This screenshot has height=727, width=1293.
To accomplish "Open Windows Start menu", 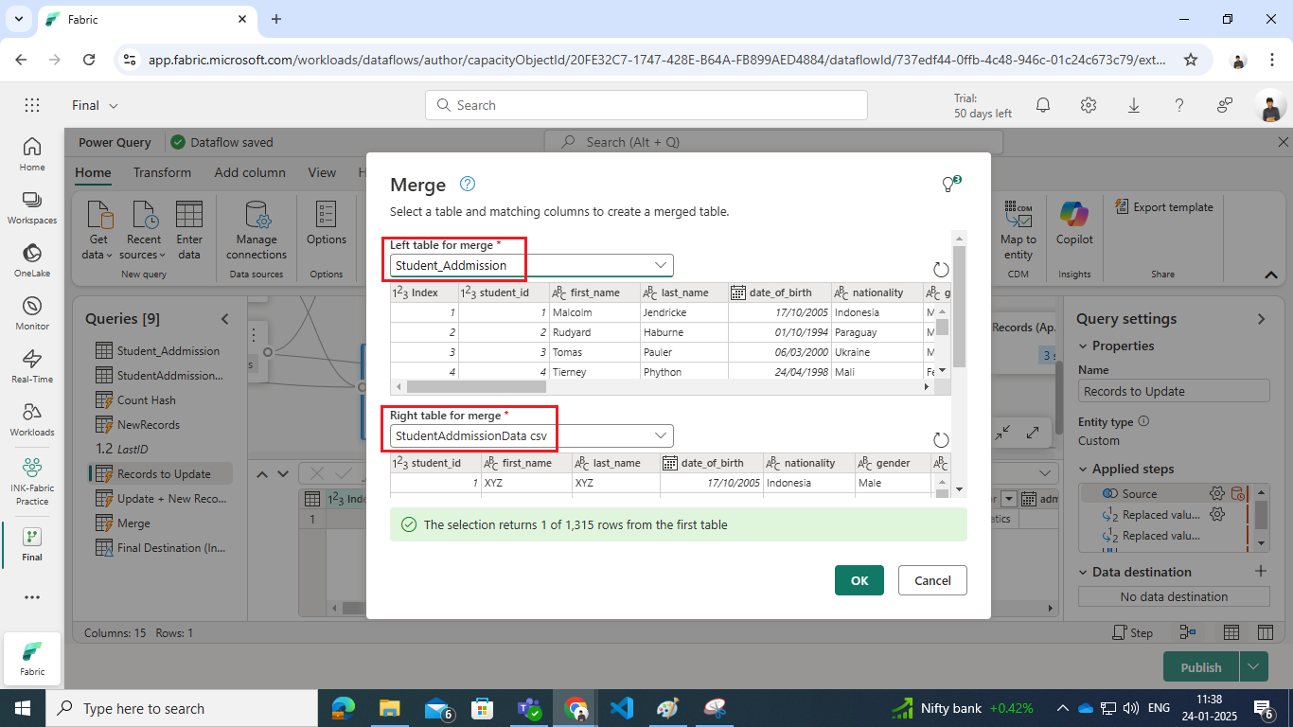I will [x=23, y=708].
